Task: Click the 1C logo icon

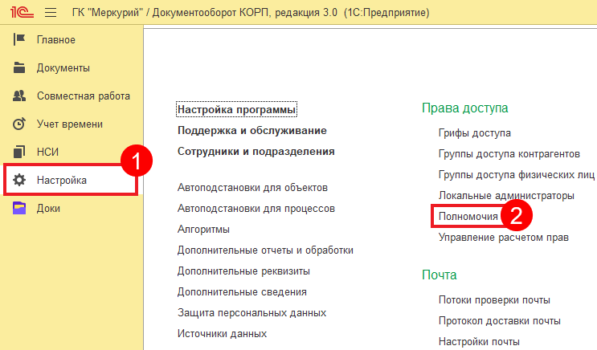Action: pos(19,13)
